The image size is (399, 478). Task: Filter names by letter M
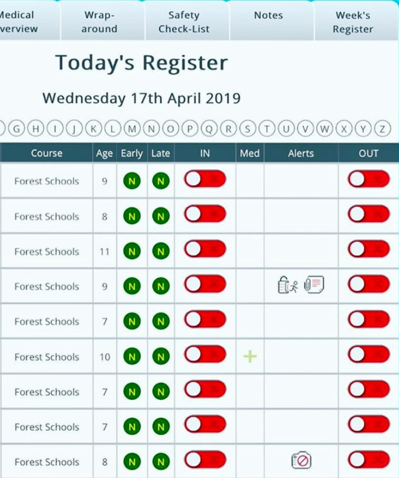coord(132,129)
